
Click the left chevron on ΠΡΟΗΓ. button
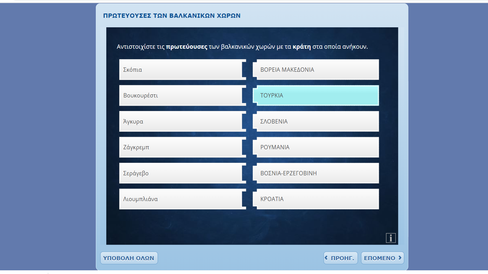(x=326, y=258)
